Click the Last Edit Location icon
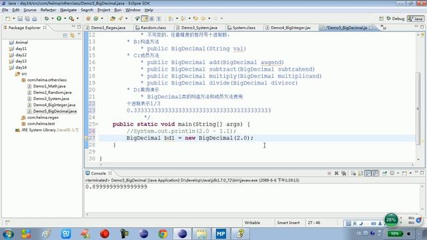427x240 pixels. click(x=195, y=19)
